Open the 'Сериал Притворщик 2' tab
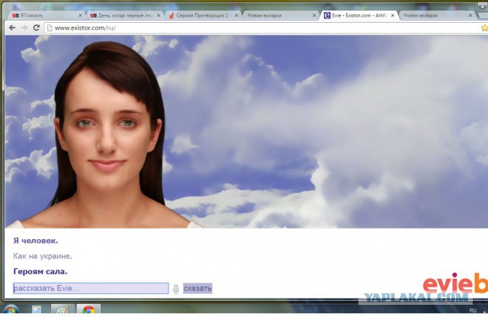The image size is (488, 320). point(201,15)
